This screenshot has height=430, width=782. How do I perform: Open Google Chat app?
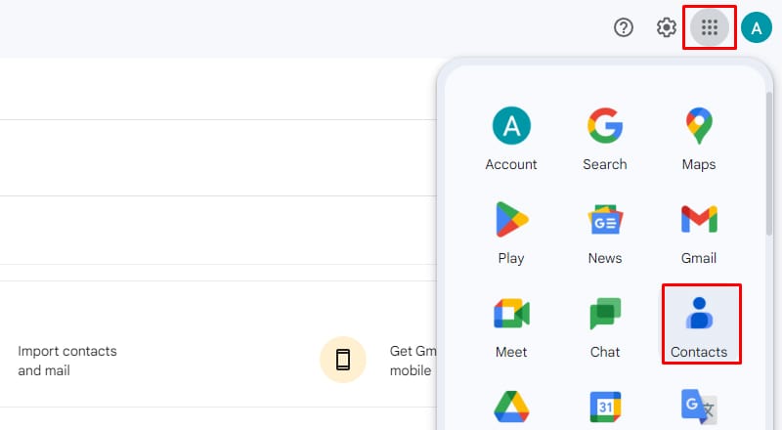pos(605,326)
